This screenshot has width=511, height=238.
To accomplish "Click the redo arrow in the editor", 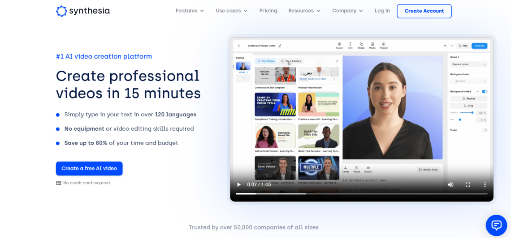I will [452, 46].
